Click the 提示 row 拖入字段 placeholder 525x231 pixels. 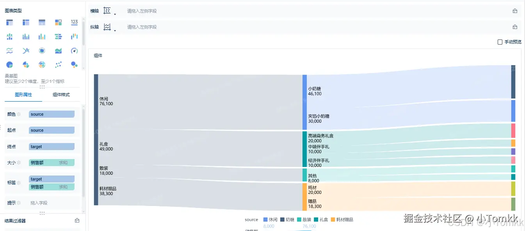coord(39,203)
